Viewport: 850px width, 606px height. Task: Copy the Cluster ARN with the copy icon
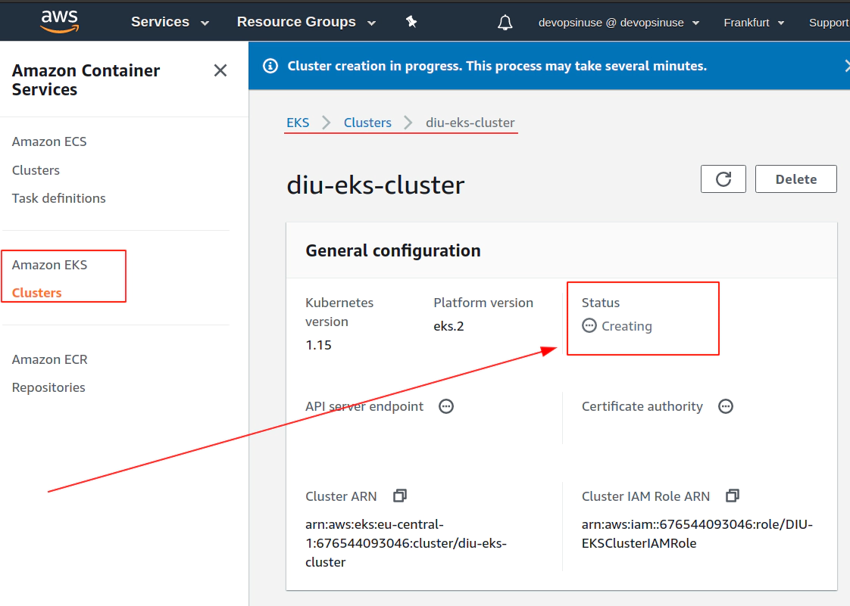click(x=400, y=496)
